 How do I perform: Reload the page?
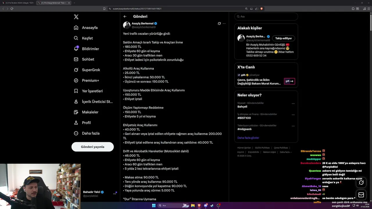click(x=12, y=9)
